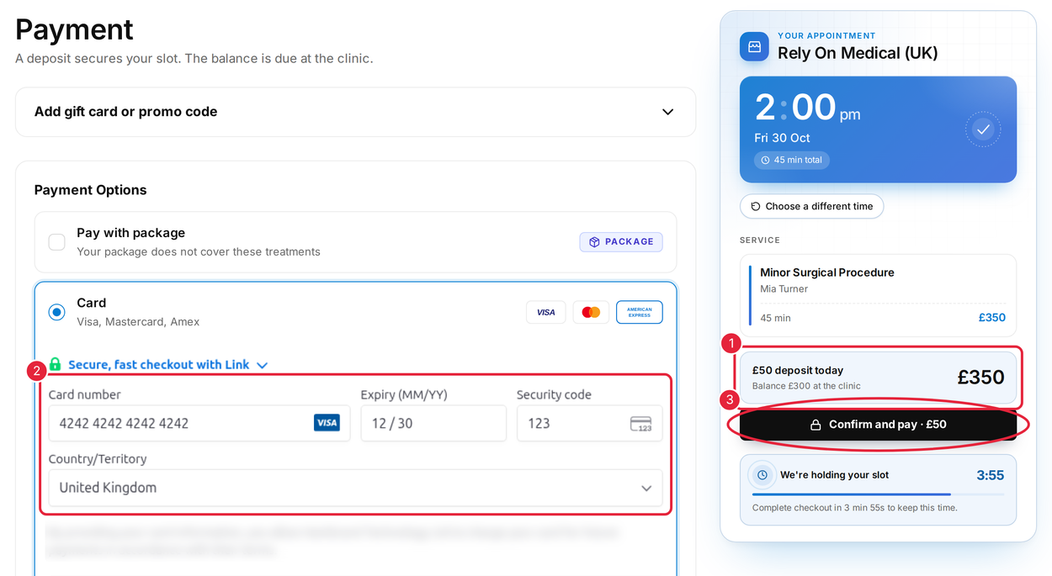Screen dimensions: 1052x576
Task: Expand Add gift card or promo code
Action: click(x=355, y=112)
